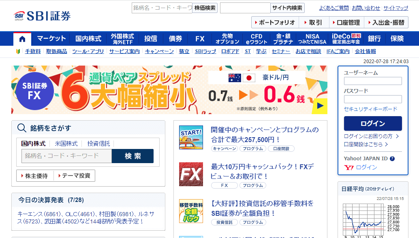Open the 国内株式 menu
Viewport: 419px width, 238px height.
(x=88, y=39)
